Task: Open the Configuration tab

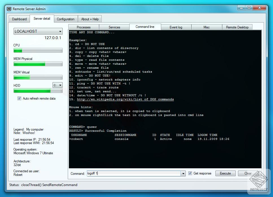Action: coord(65,19)
